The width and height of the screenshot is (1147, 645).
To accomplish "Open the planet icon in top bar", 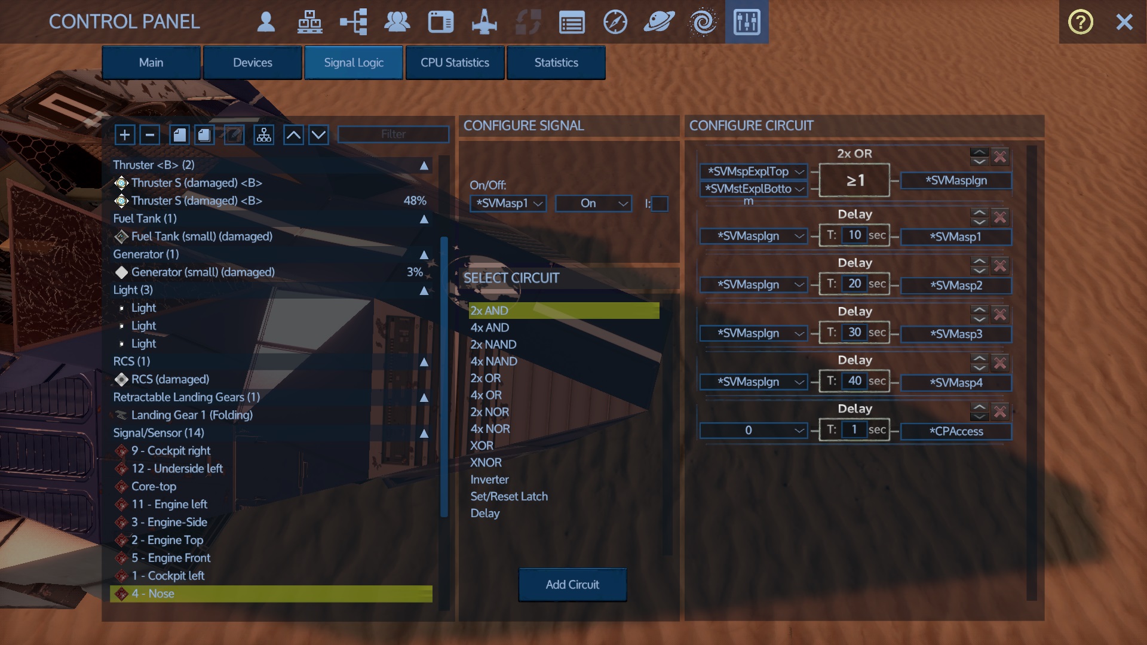I will [658, 22].
